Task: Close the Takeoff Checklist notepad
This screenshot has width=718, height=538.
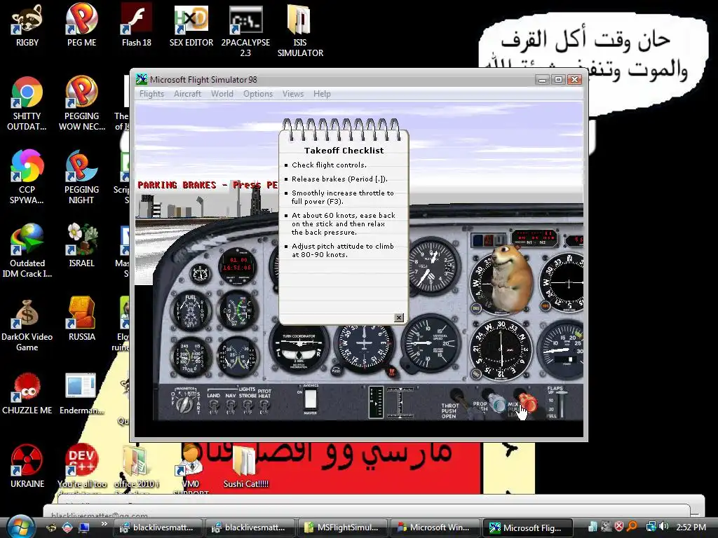Action: (x=399, y=317)
